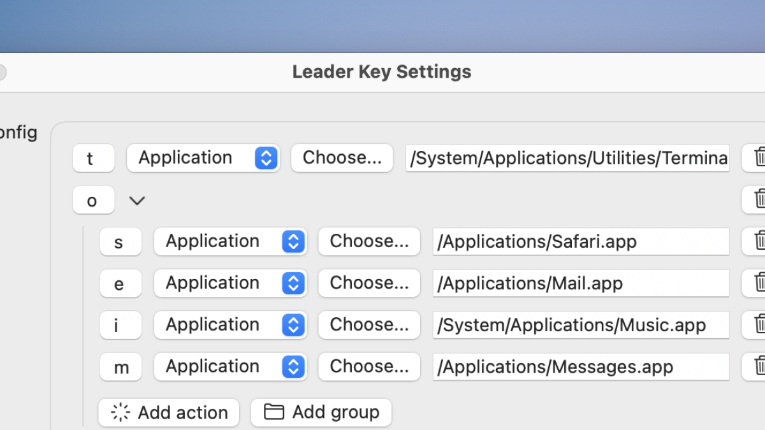This screenshot has height=430, width=765.
Task: Trash the Messages.app shortcut
Action: pyautogui.click(x=757, y=366)
